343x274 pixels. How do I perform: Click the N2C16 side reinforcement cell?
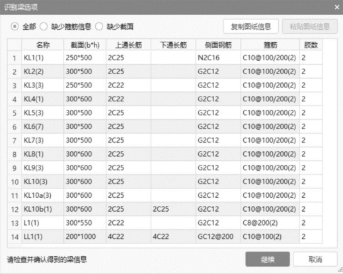click(218, 58)
